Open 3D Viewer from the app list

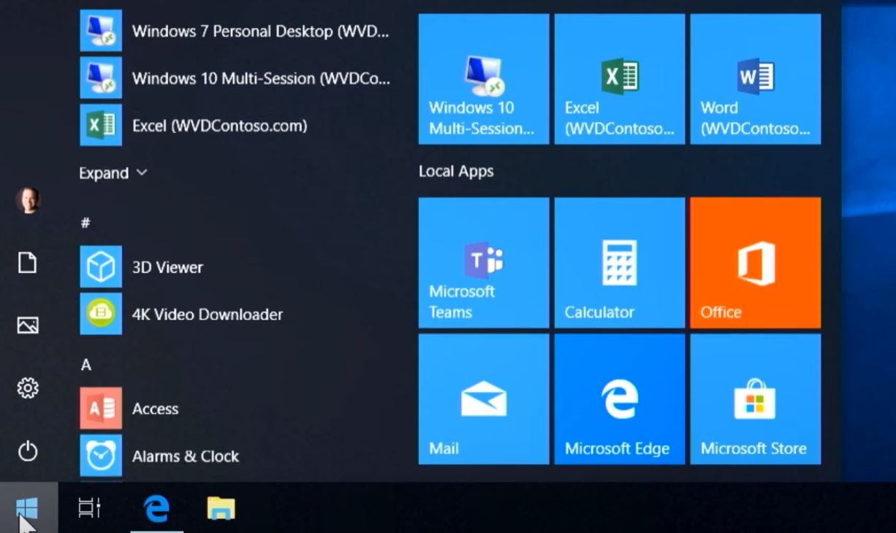point(167,268)
